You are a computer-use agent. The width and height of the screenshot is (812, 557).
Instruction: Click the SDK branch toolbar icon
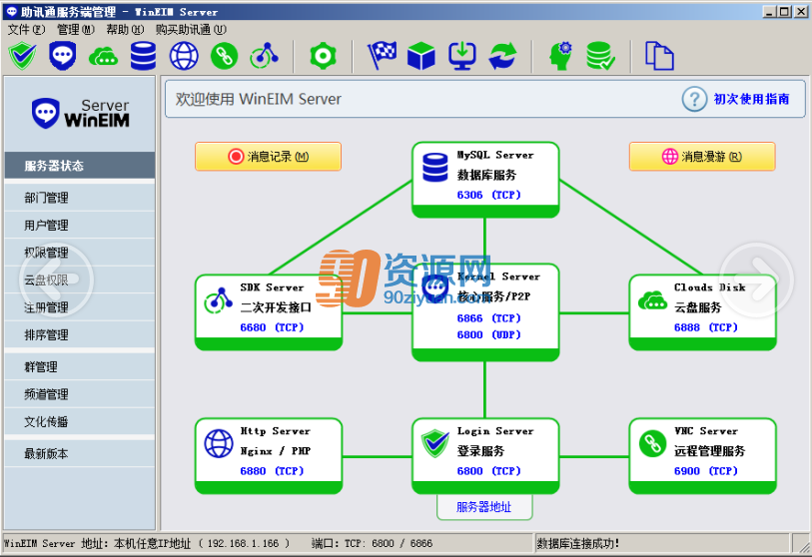click(x=264, y=56)
